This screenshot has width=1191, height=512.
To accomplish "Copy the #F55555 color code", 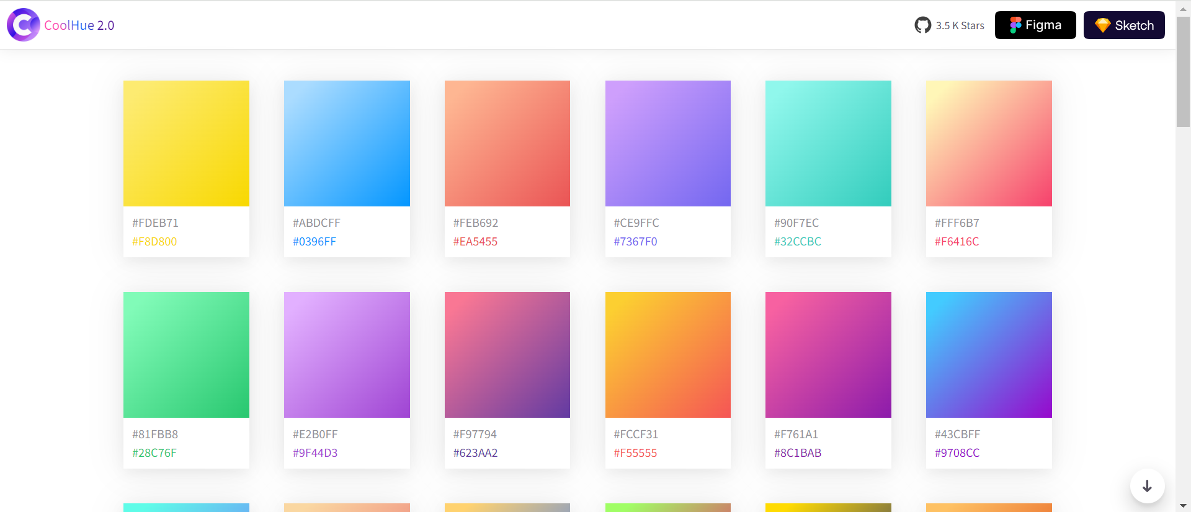I will tap(635, 453).
